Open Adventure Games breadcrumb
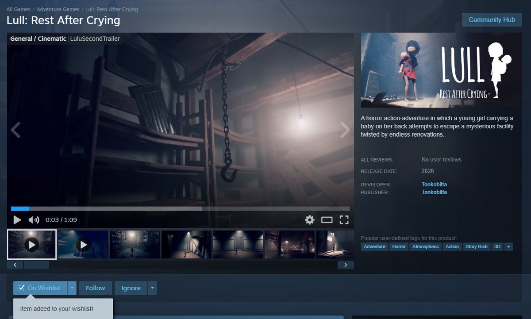Screen dimensions: 531x319 (x=58, y=9)
